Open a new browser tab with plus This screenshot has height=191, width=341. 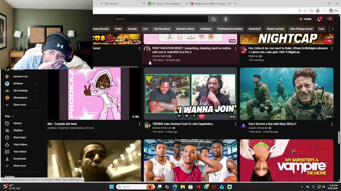(235, 4)
